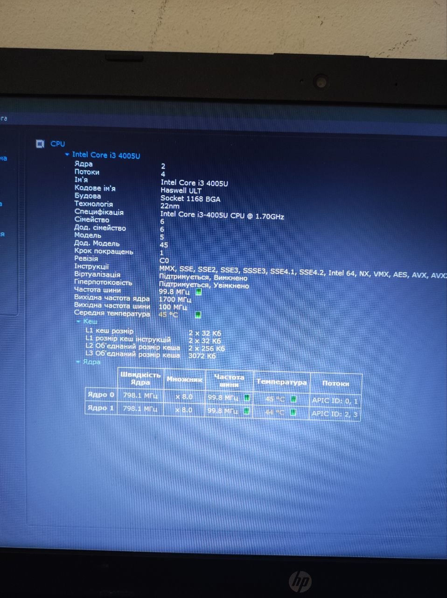Click the Температура column header
This screenshot has height=598, width=447.
(281, 382)
